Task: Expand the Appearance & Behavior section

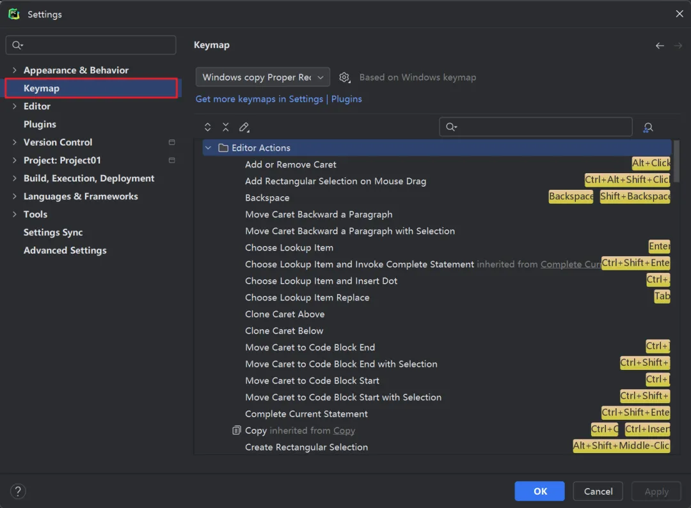Action: 15,70
